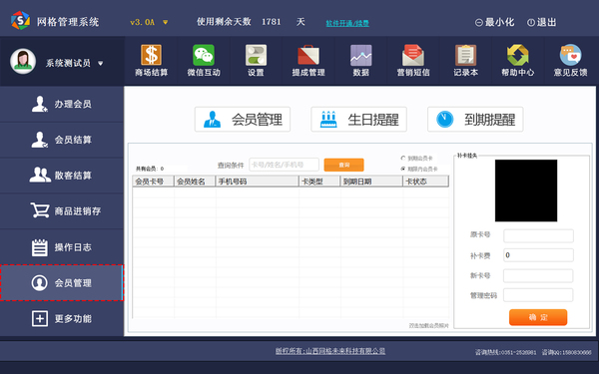Click the 生日提醒 birthday reminder button
Image resolution: width=599 pixels, height=374 pixels.
point(358,120)
